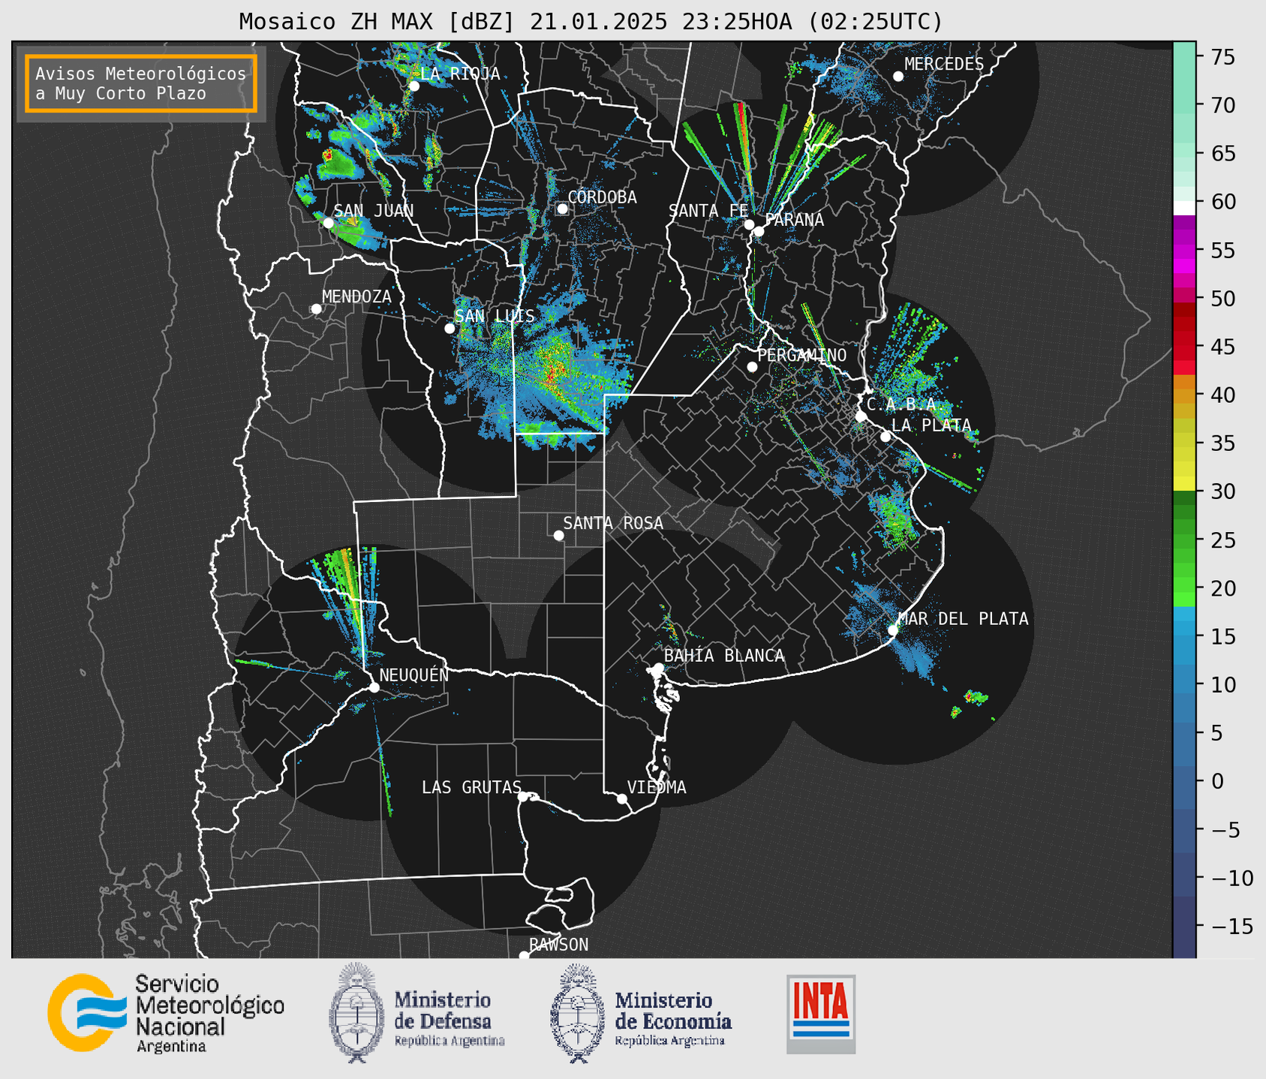This screenshot has height=1079, width=1266.
Task: Select the SAN JUAN city marker
Action: (x=328, y=223)
